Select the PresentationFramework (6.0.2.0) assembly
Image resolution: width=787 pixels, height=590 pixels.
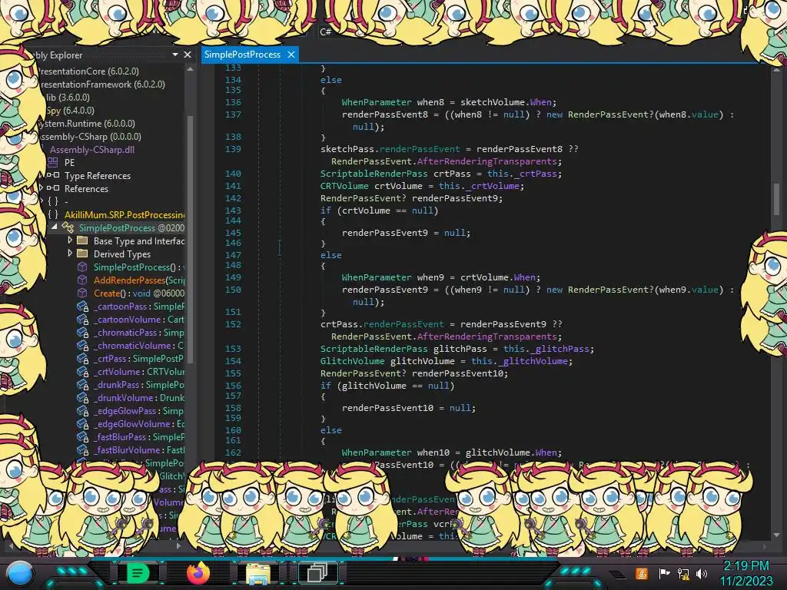102,85
